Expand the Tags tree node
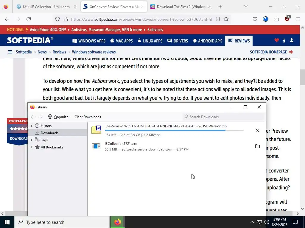305x228 pixels. pyautogui.click(x=32, y=140)
